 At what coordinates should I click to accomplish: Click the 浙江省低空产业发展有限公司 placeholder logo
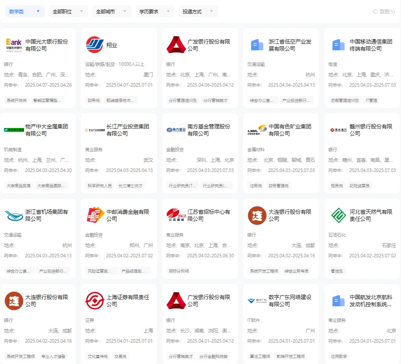point(257,45)
